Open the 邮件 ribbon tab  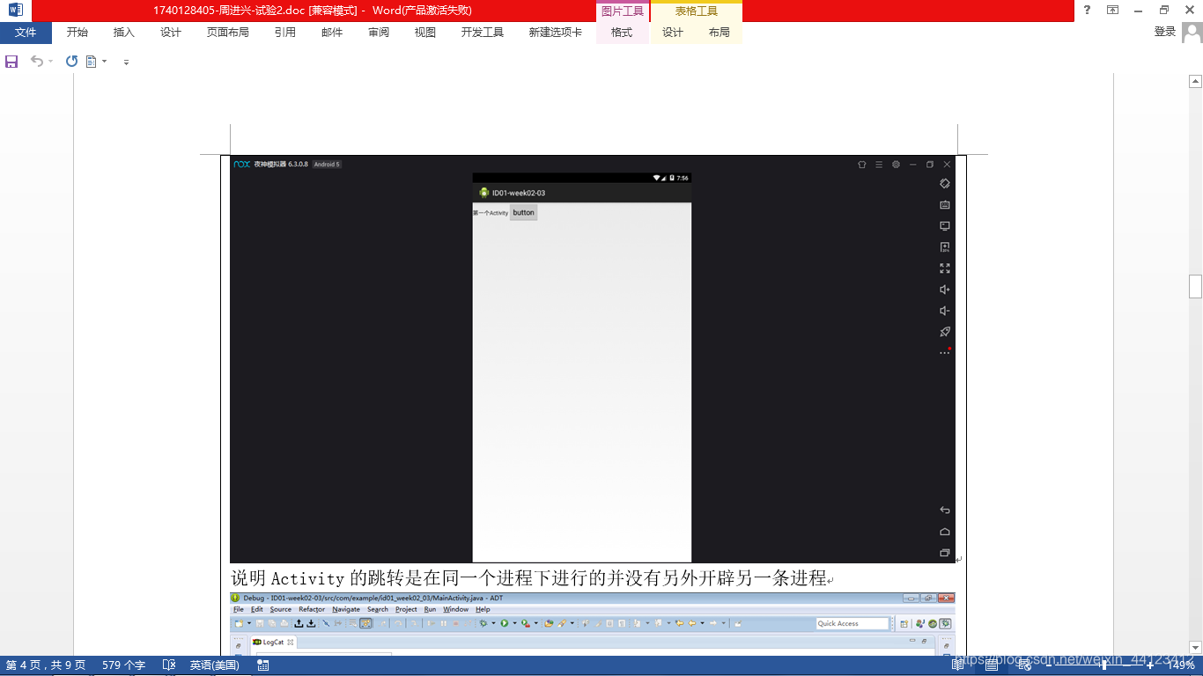[332, 33]
